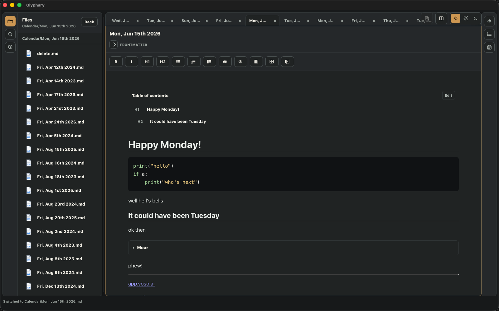Open source code view in right panel
This screenshot has height=311, width=499.
pyautogui.click(x=489, y=21)
